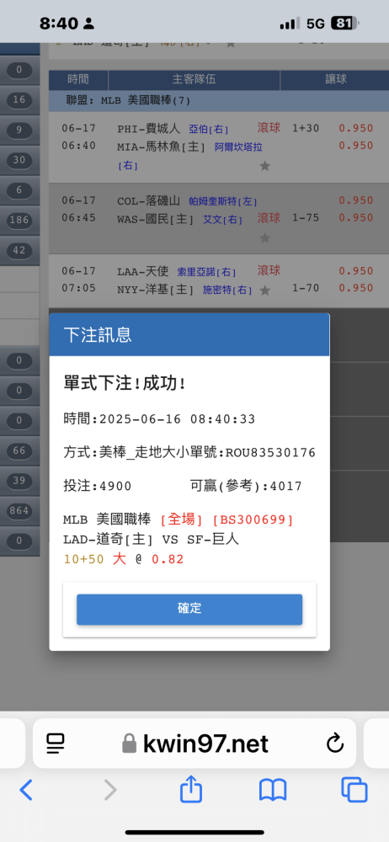The height and width of the screenshot is (842, 389).
Task: Click the 0.950 odds for WAS-國民
Action: (355, 217)
